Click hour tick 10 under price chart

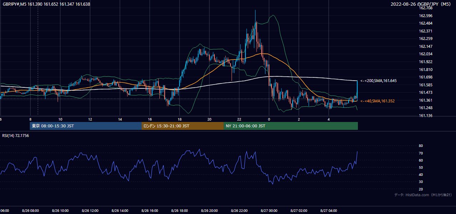(x=60, y=119)
